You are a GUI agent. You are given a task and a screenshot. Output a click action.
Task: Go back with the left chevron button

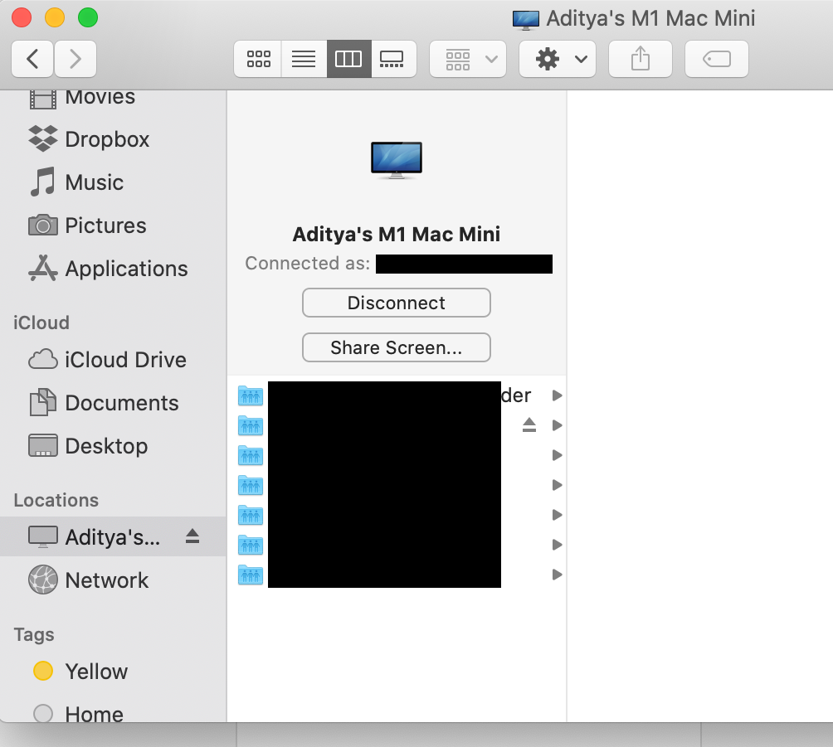coord(32,59)
